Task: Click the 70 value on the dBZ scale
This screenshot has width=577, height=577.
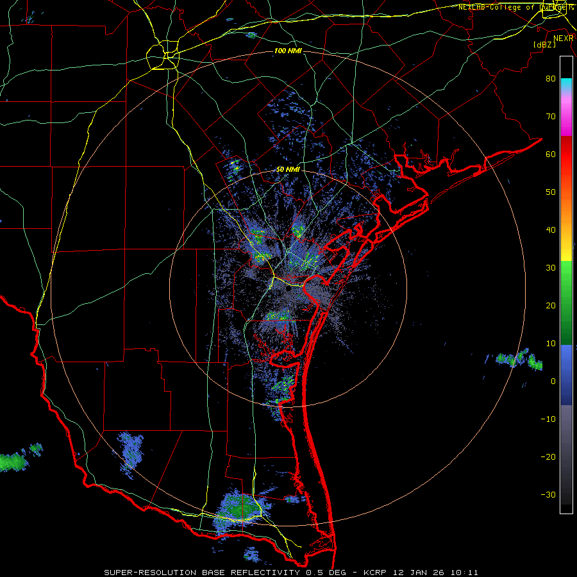Action: point(551,116)
